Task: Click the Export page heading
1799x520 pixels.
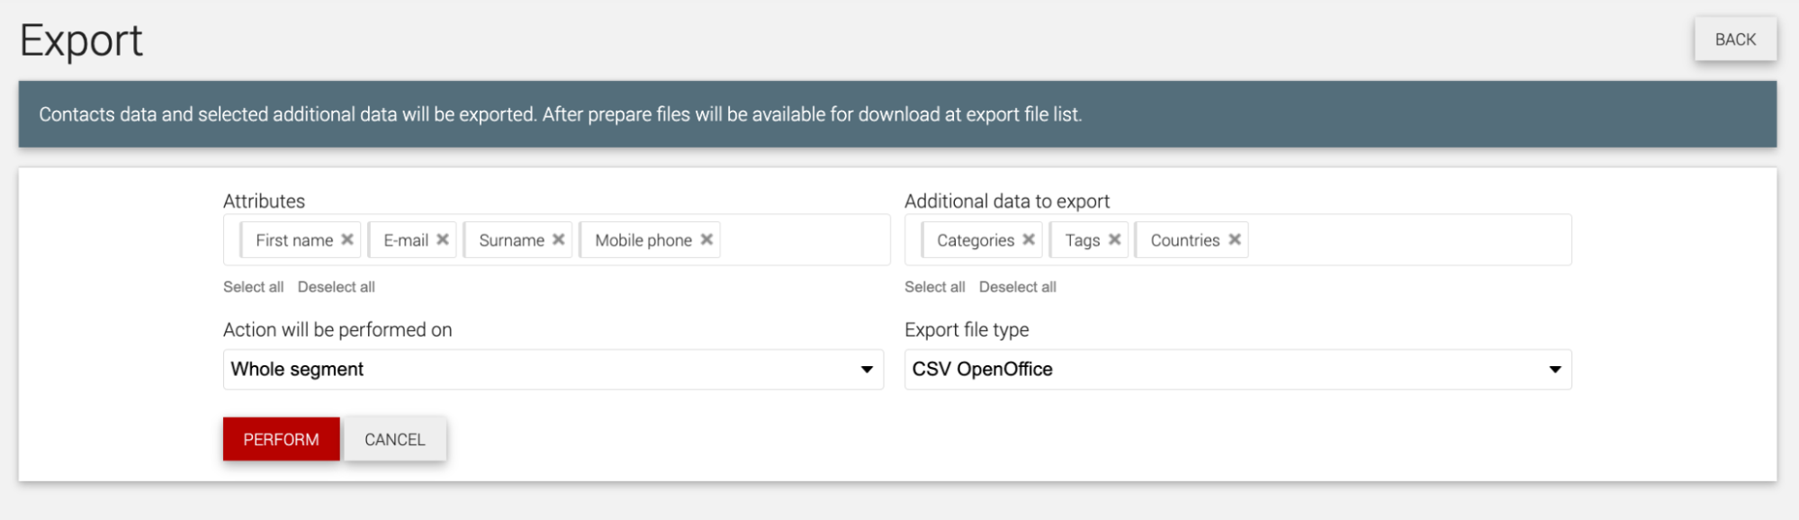Action: pos(82,41)
